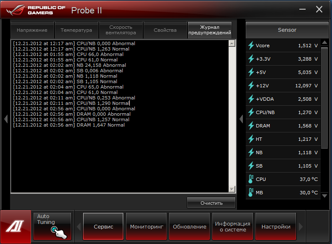This screenshot has height=244, width=332.
Task: Select log entry 'DRAM 1,647 Normal'
Action: click(x=69, y=125)
